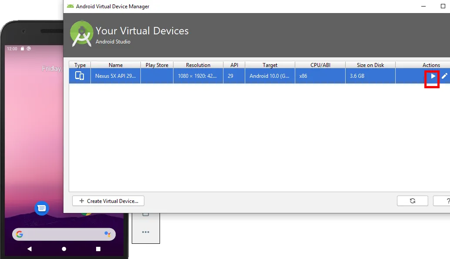Viewport: 450px width, 259px height.
Task: Edit the Nexus 5X AVD with pencil icon
Action: point(444,76)
